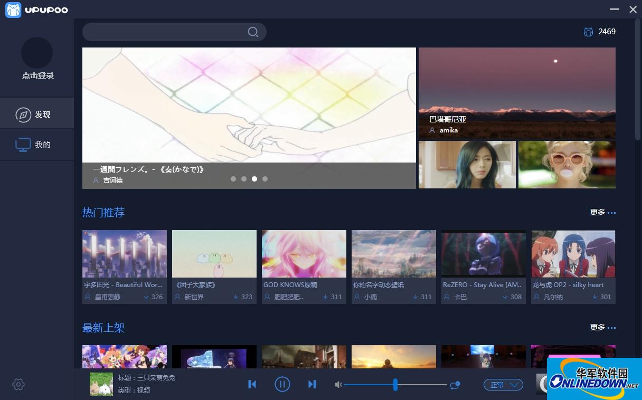Click inside the search input field
Image resolution: width=642 pixels, height=400 pixels.
(164, 32)
